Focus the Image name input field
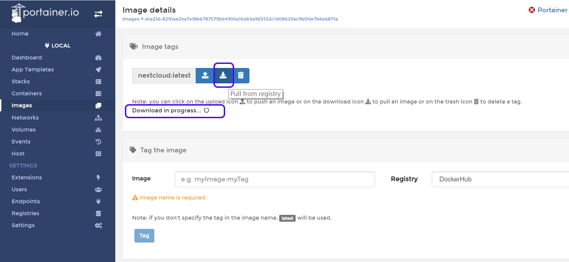This screenshot has width=569, height=262. (274, 179)
